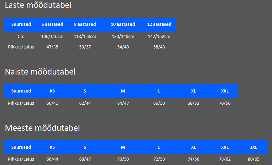Click the 68/53 women's XL value
Image resolution: width=272 pixels, height=165 pixels.
pos(193,103)
